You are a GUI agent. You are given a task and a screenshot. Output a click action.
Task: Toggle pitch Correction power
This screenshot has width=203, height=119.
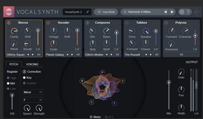click(24, 72)
